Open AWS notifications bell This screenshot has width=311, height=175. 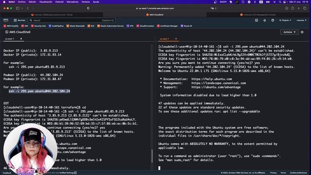264,20
